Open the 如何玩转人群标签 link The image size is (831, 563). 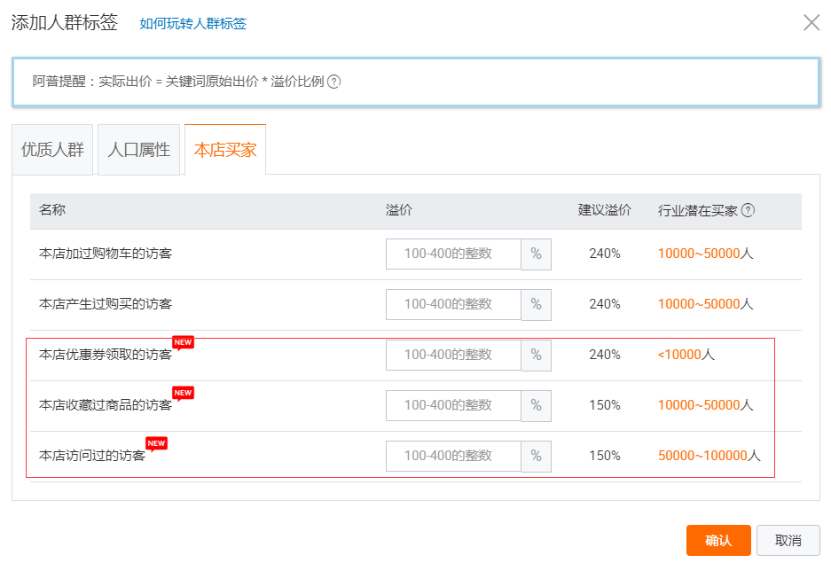(x=192, y=24)
